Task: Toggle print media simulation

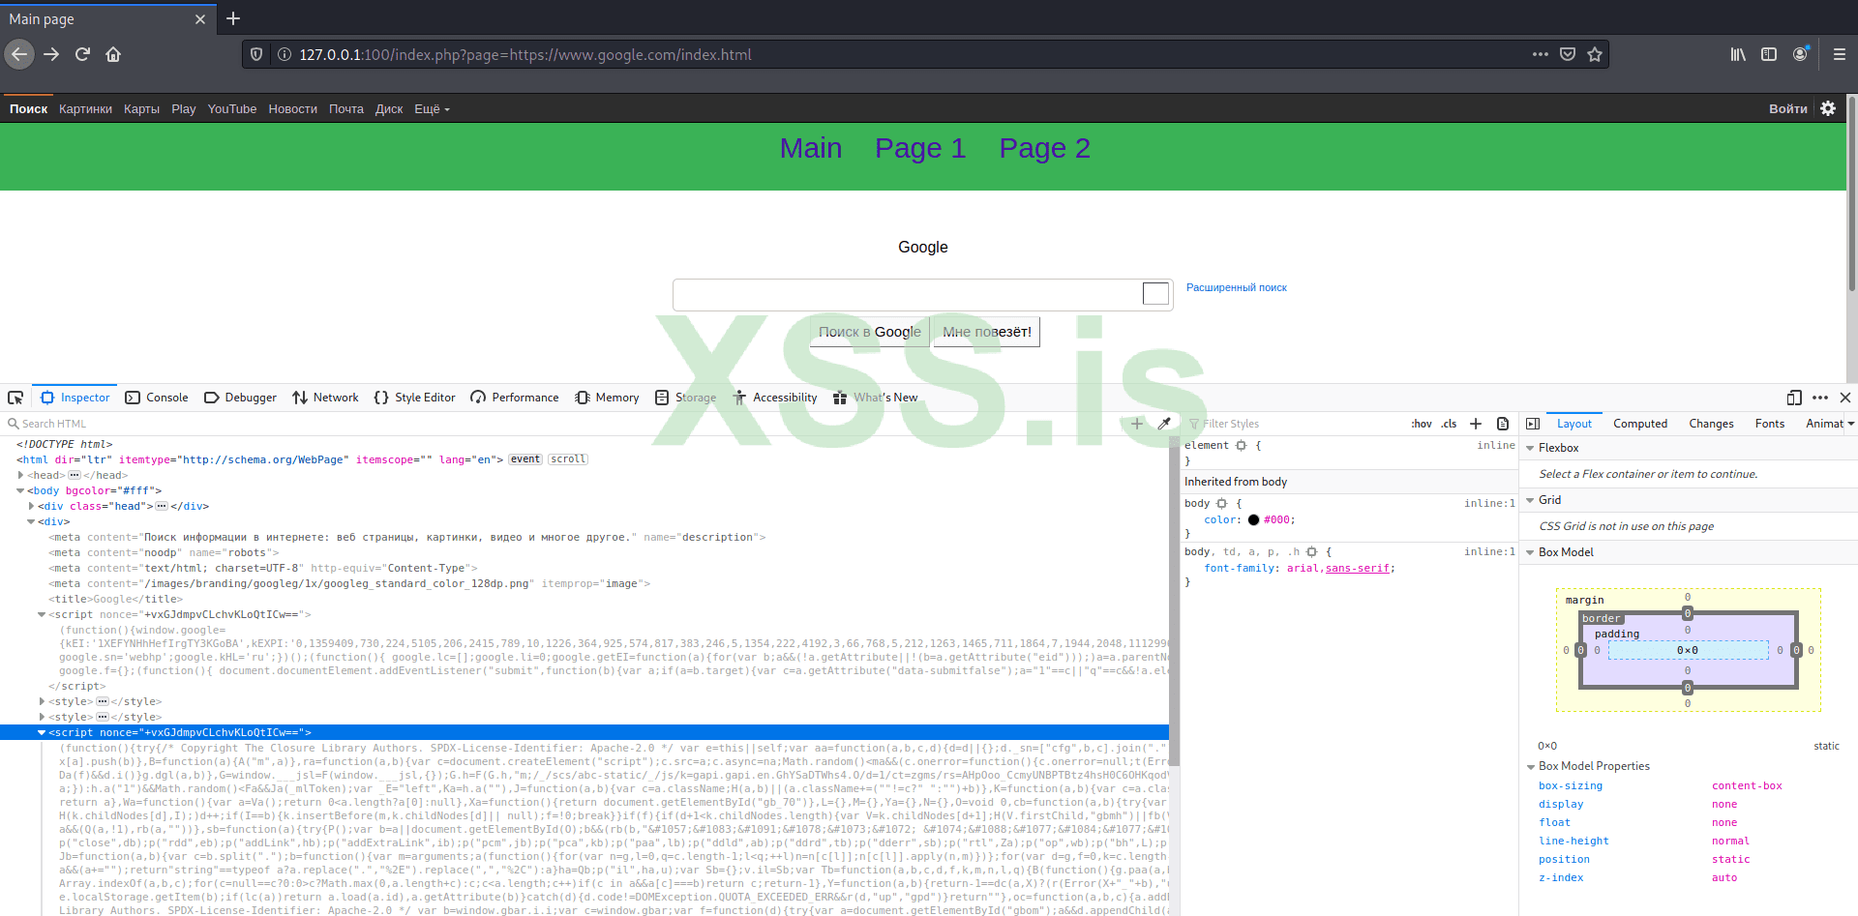Action: click(1503, 424)
